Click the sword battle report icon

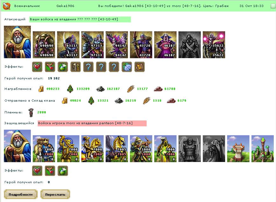click(x=6, y=6)
